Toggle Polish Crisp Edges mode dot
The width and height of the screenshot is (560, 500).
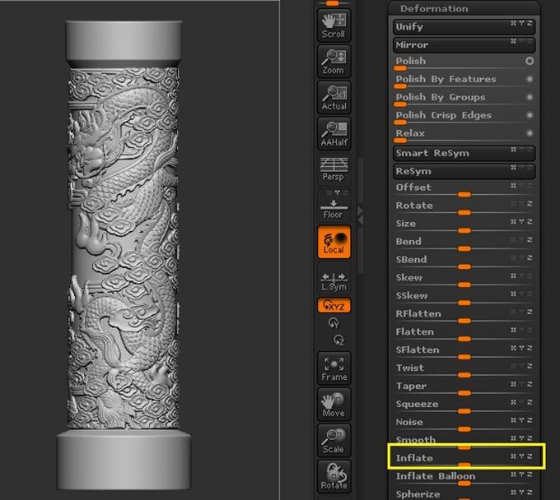point(530,115)
